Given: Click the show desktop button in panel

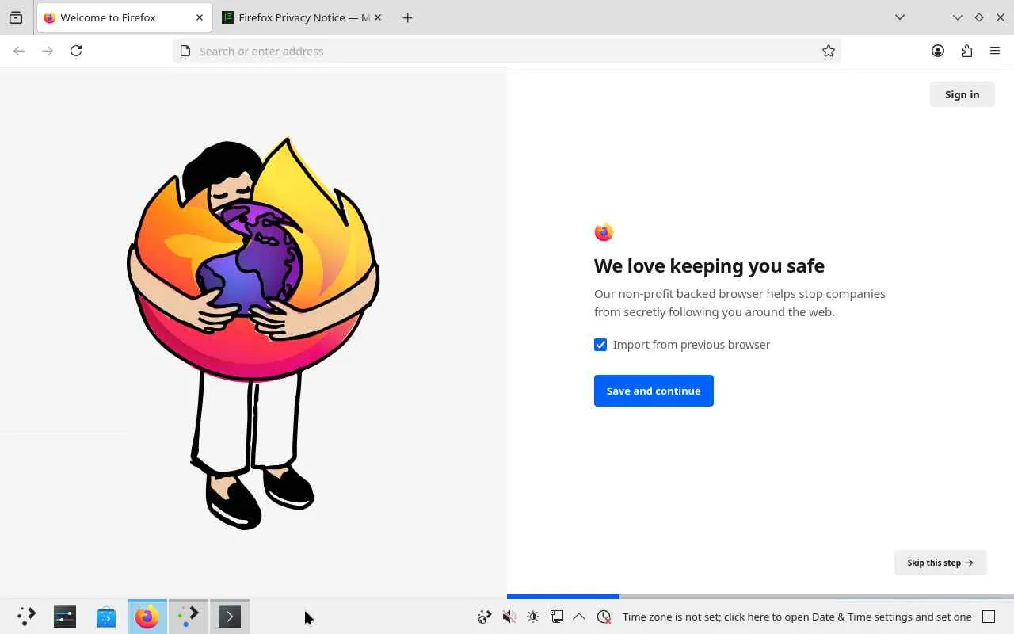Looking at the screenshot, I should [989, 617].
